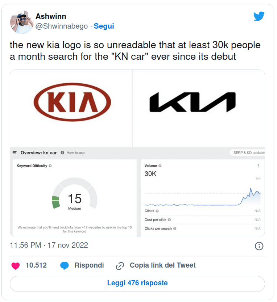Open the tweet via its '17 nov 2022' timestamp
277x302 pixels.
[69, 246]
